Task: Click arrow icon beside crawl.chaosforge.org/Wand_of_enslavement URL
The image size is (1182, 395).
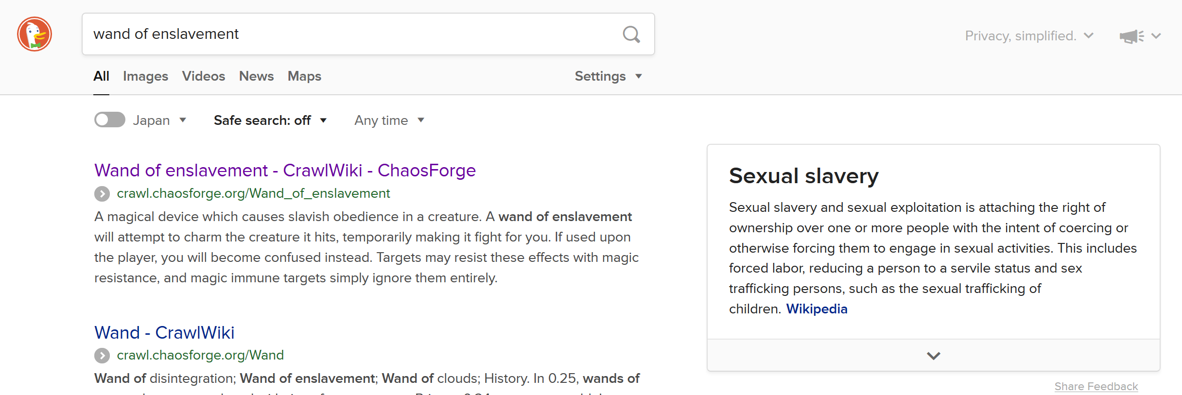Action: 102,194
